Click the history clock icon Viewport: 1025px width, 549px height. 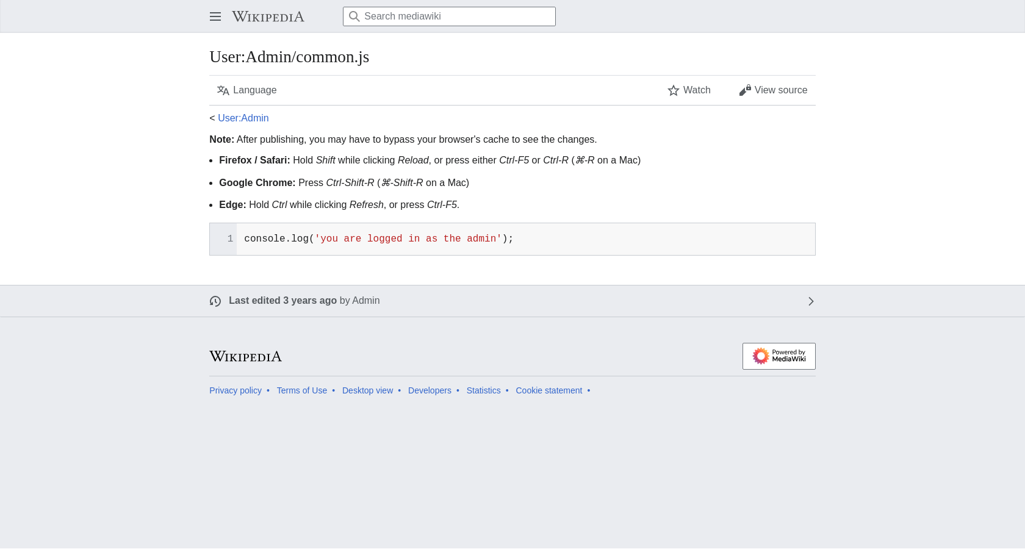(x=215, y=301)
